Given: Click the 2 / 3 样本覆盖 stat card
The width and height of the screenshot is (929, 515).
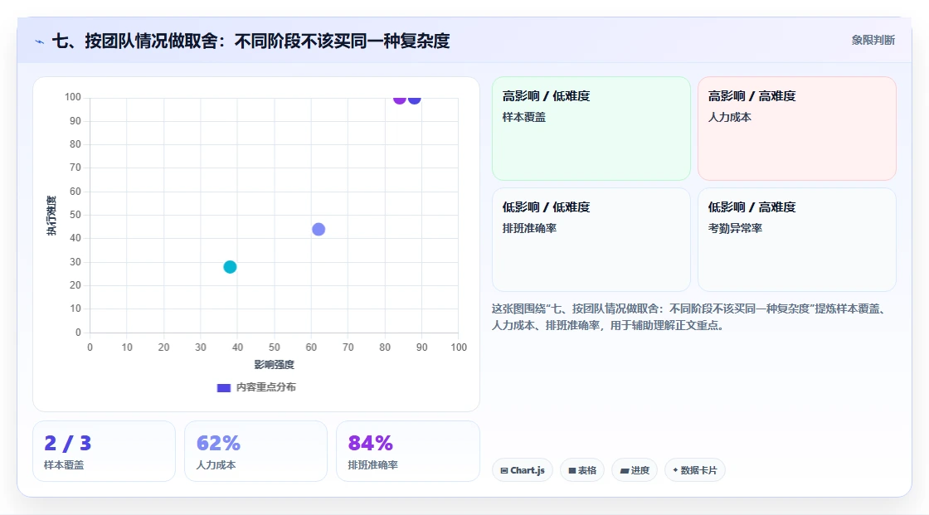Looking at the screenshot, I should point(105,452).
